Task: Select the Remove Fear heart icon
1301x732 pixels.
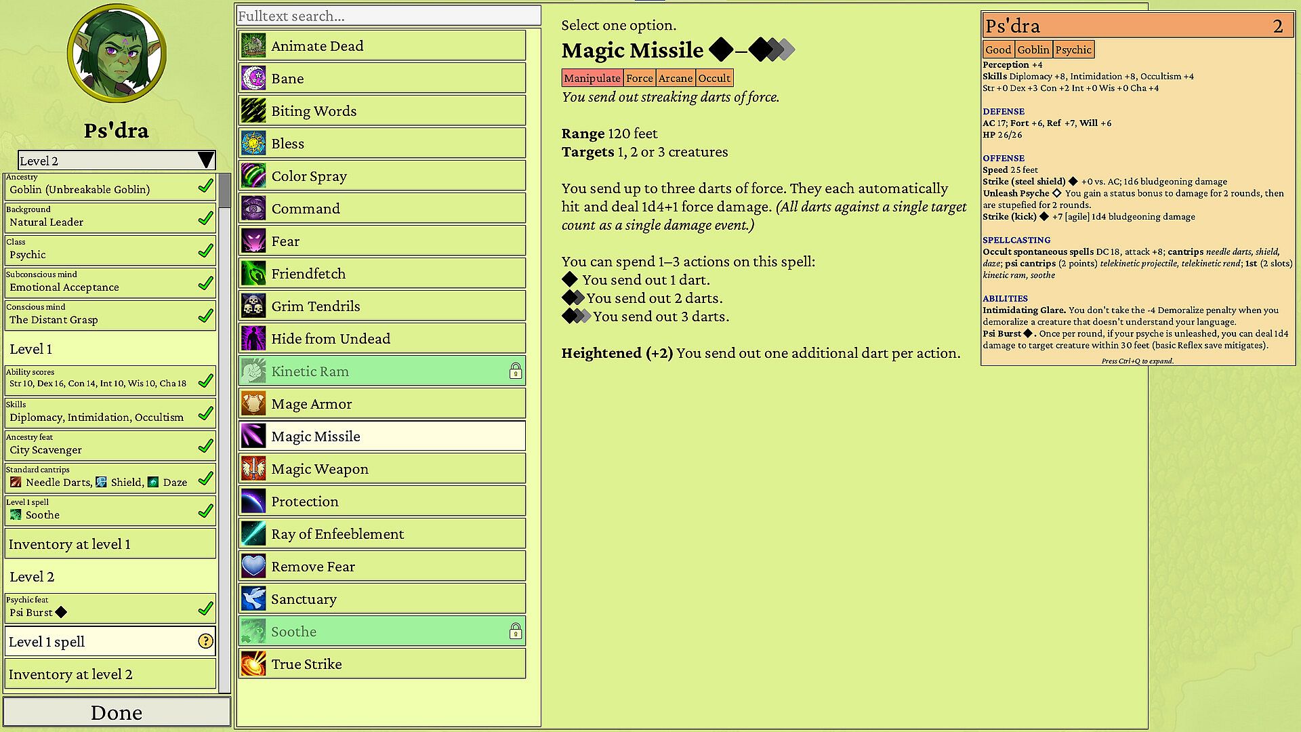Action: coord(253,567)
